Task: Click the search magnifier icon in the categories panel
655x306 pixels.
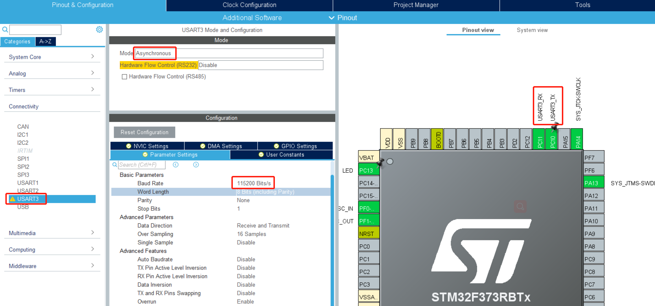Action: tap(5, 30)
